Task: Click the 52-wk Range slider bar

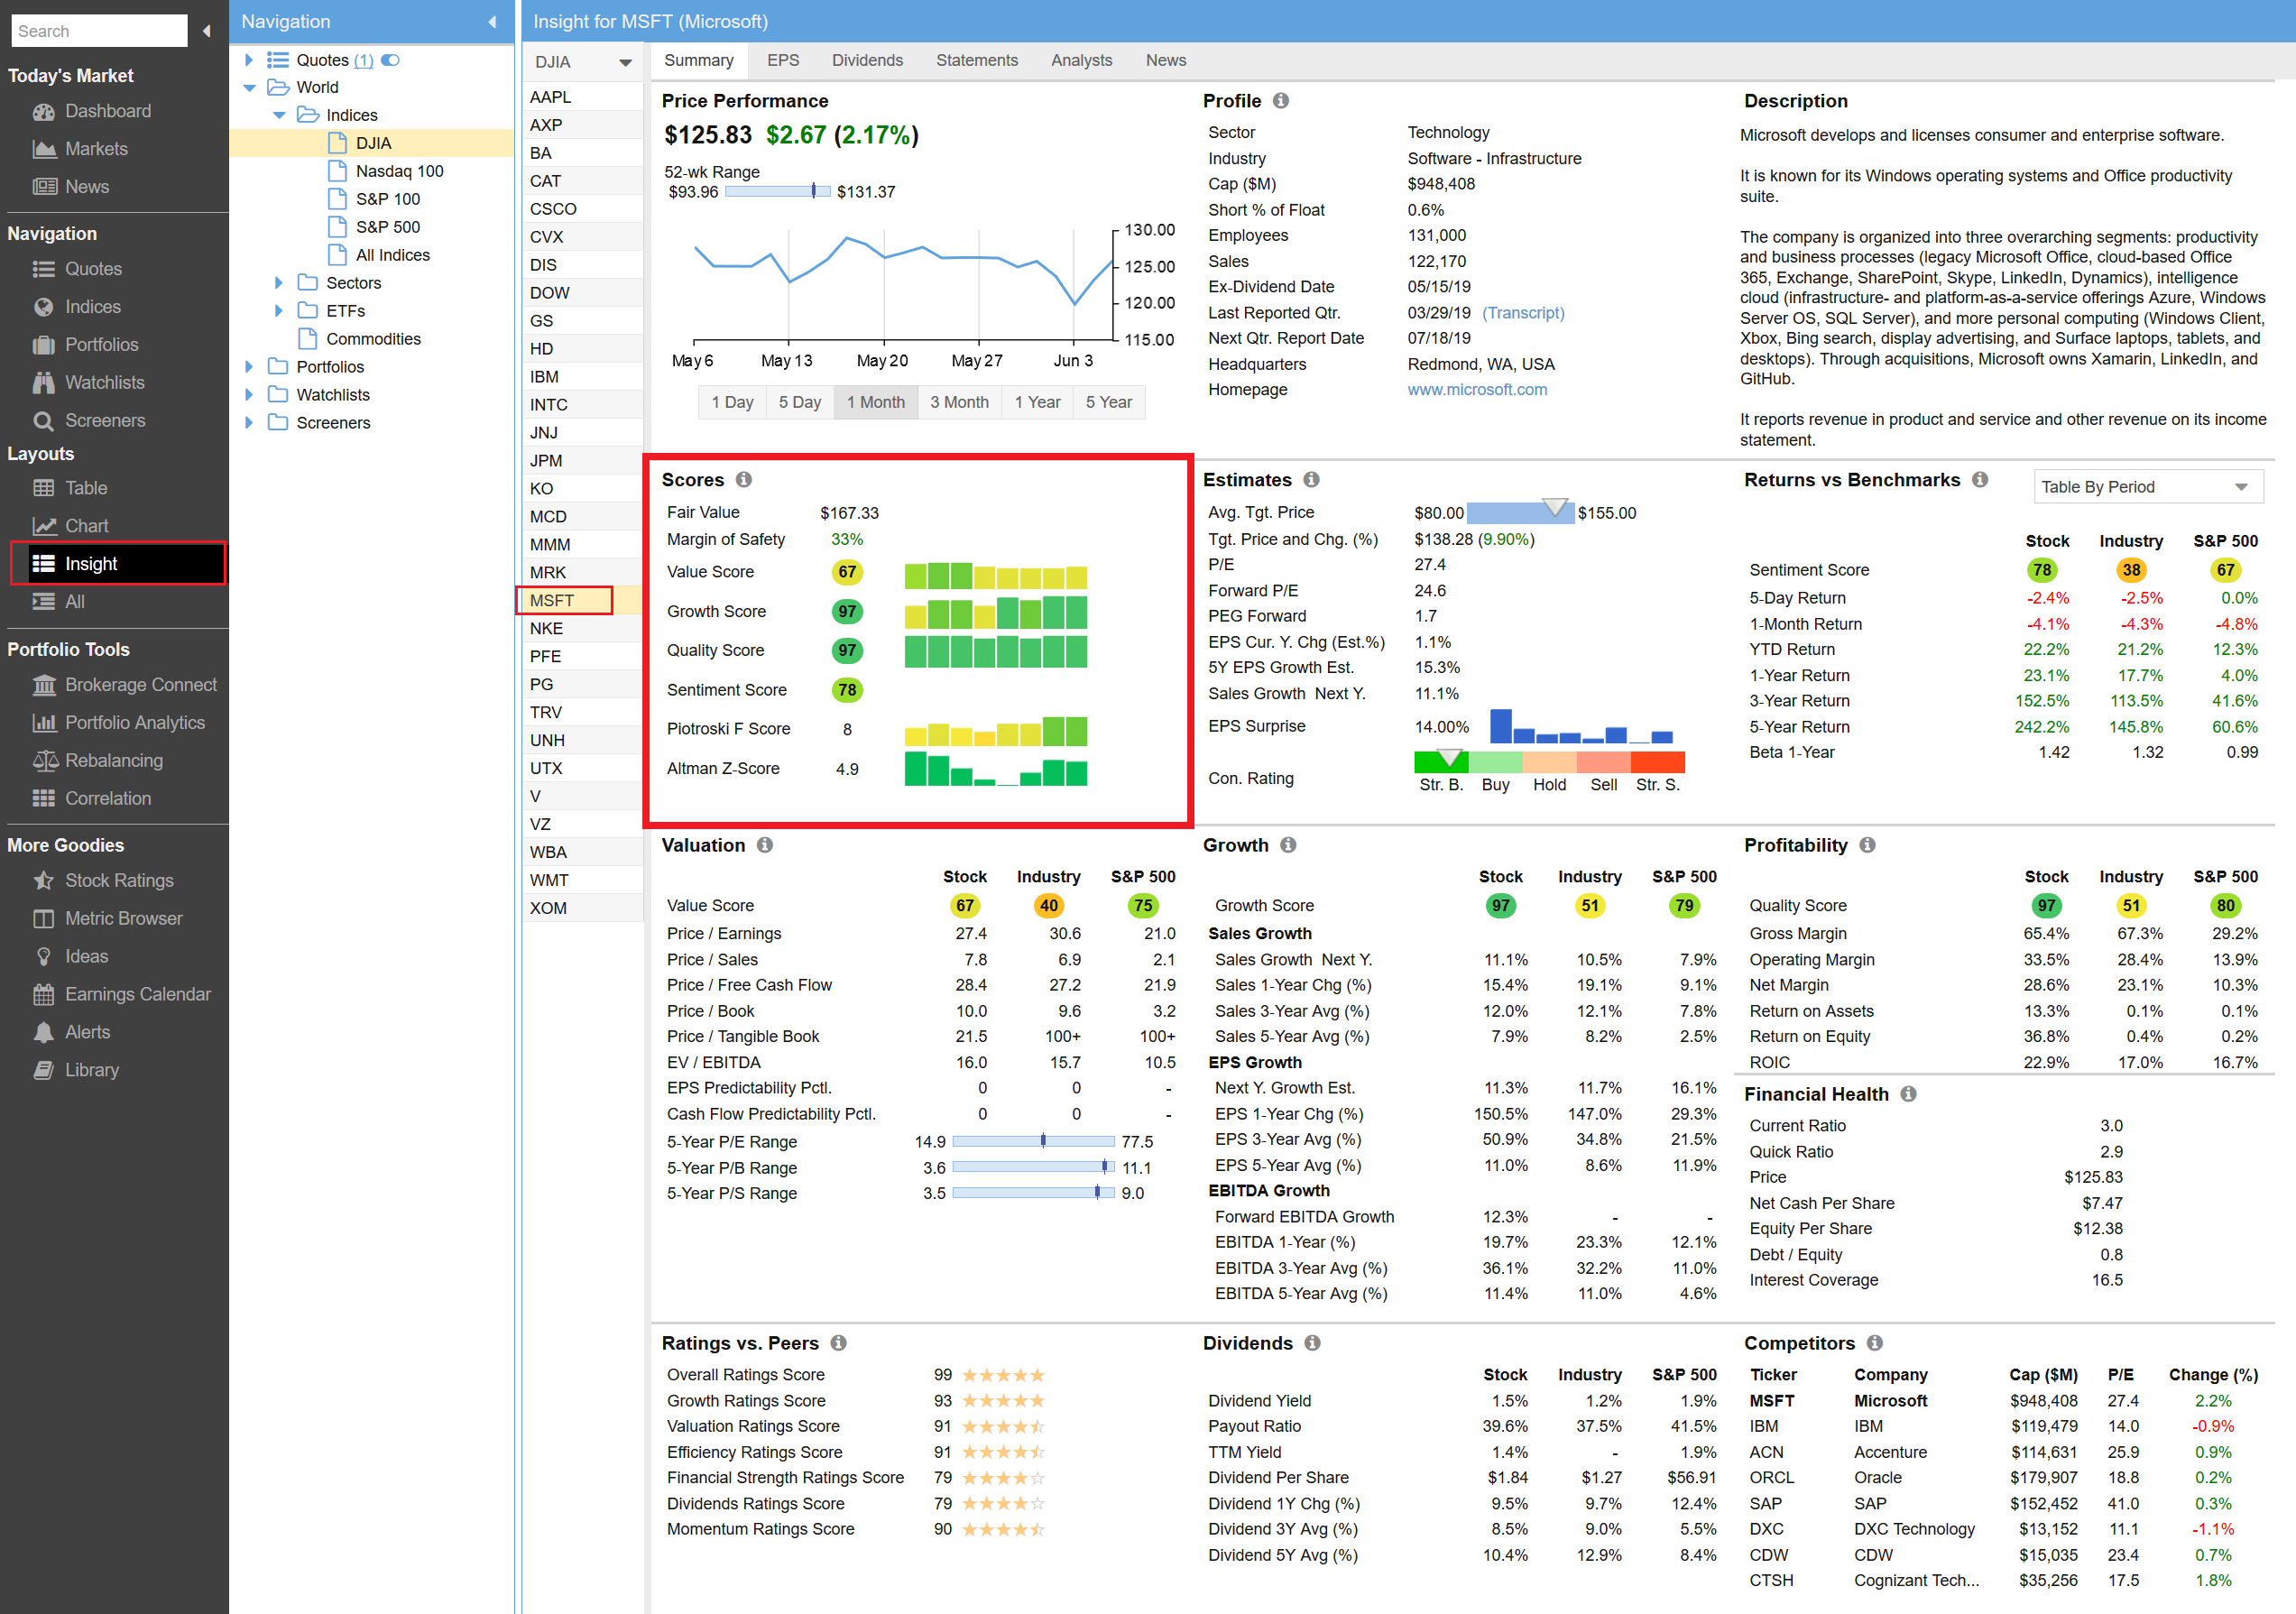Action: pyautogui.click(x=777, y=191)
